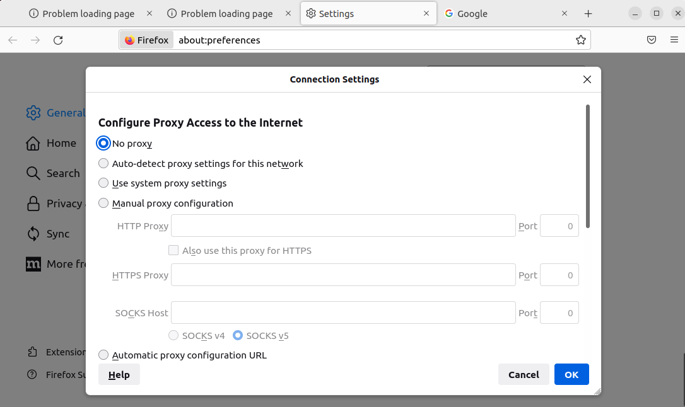Select Auto-detect proxy settings for this network
Image resolution: width=685 pixels, height=407 pixels.
[103, 164]
